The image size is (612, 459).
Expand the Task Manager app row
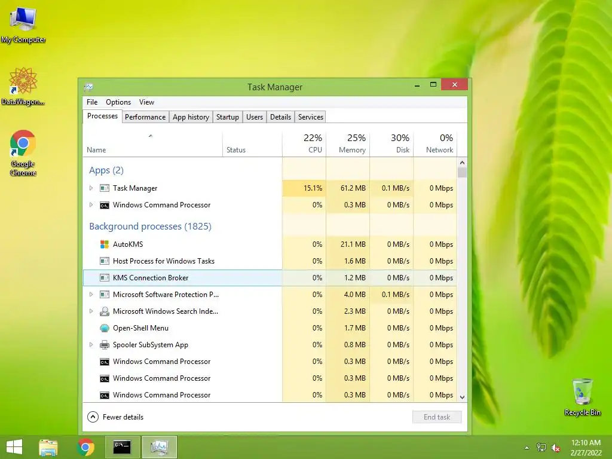[91, 188]
